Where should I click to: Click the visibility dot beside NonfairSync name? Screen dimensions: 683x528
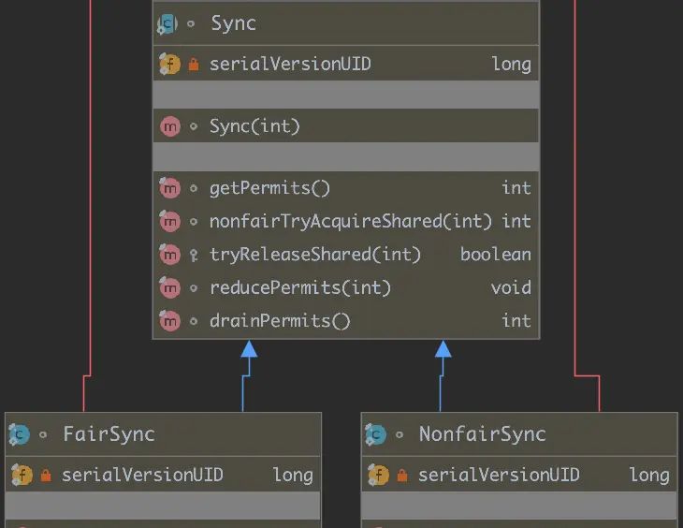click(x=400, y=434)
